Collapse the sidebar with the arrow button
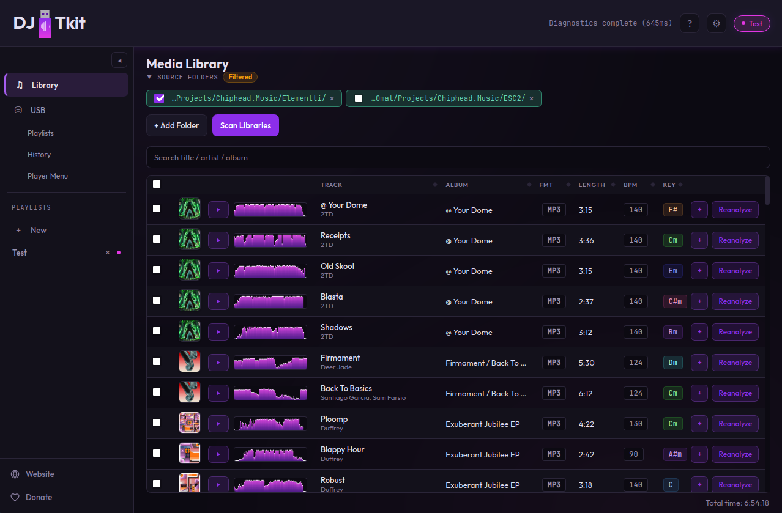The width and height of the screenshot is (782, 513). [119, 60]
